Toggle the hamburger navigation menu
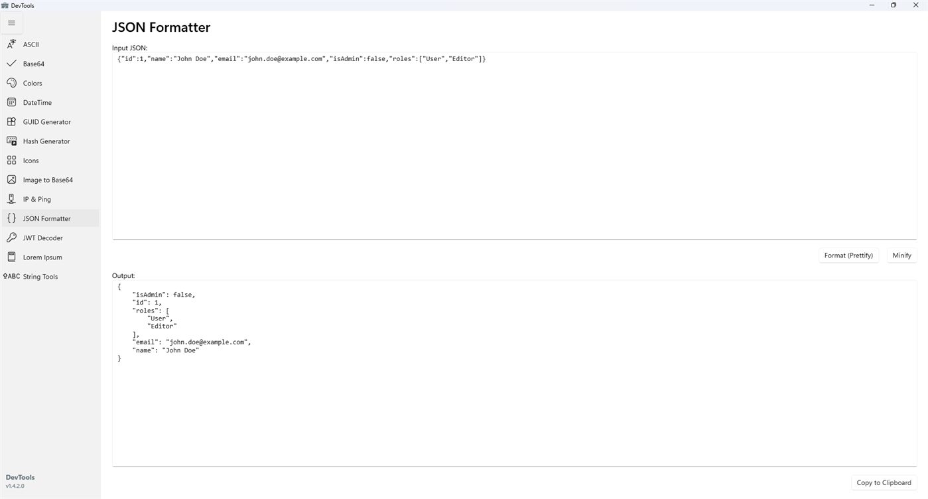Image resolution: width=928 pixels, height=499 pixels. (11, 23)
